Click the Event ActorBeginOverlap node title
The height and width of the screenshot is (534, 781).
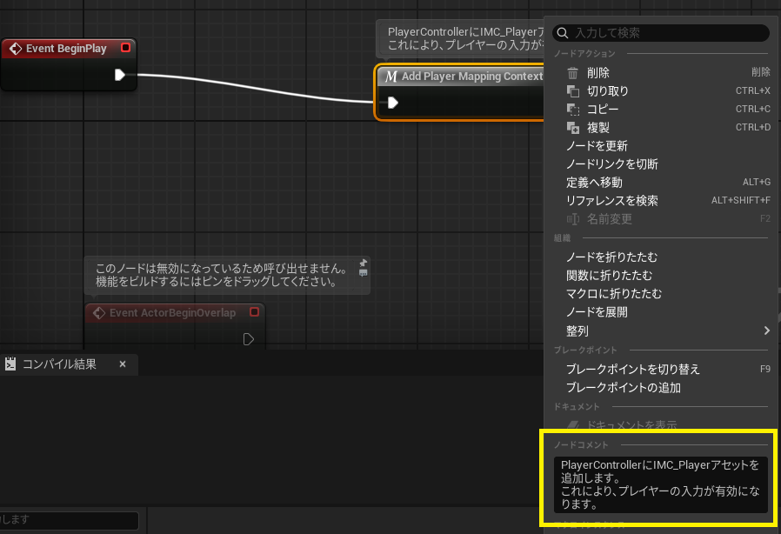(172, 313)
